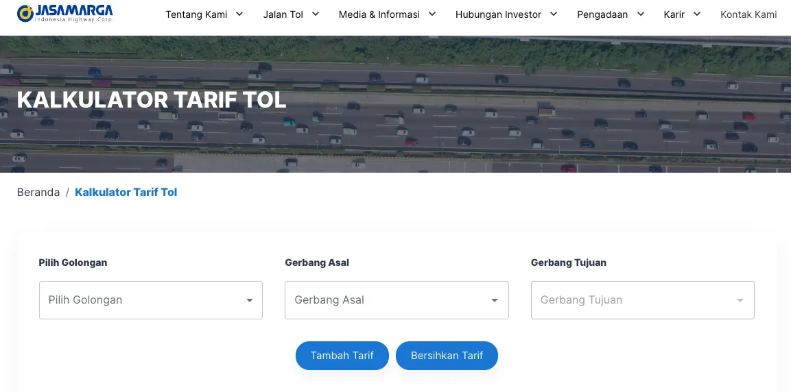Click chevron beside Hubungan Investor
Viewport: 791px width, 392px height.
pyautogui.click(x=554, y=14)
